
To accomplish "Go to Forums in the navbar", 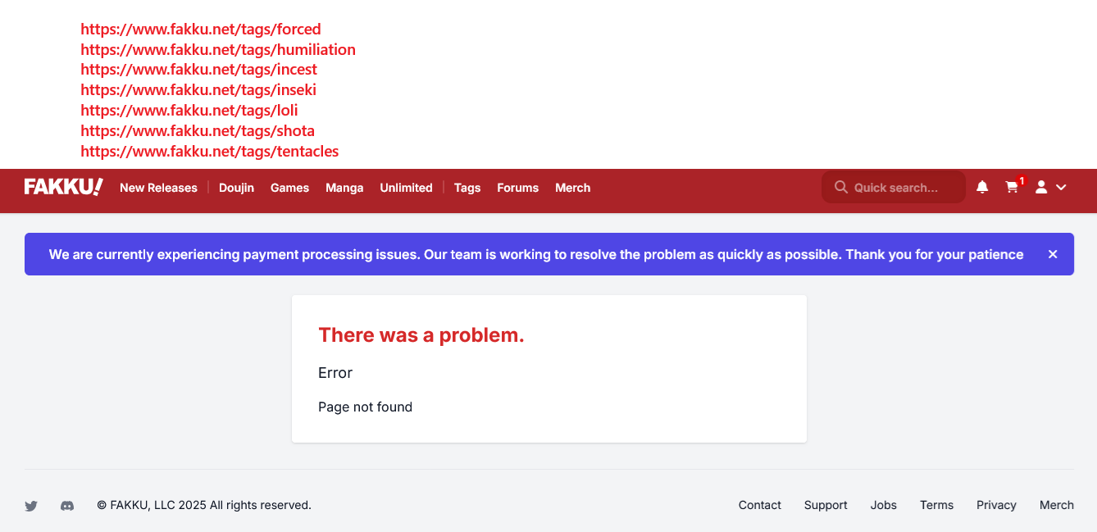I will [x=517, y=188].
